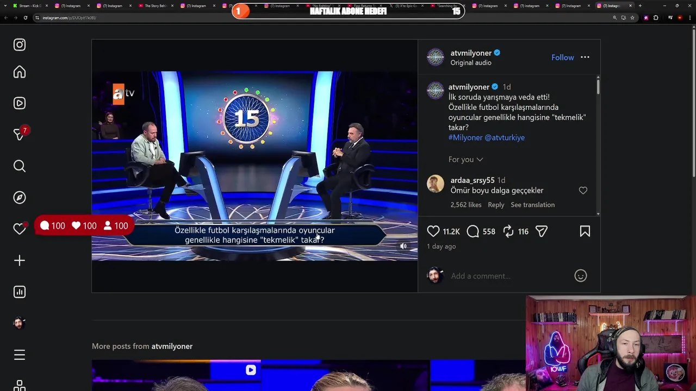Switch to the 'Stream - Kick' browser tab
The width and height of the screenshot is (696, 391).
click(30, 5)
